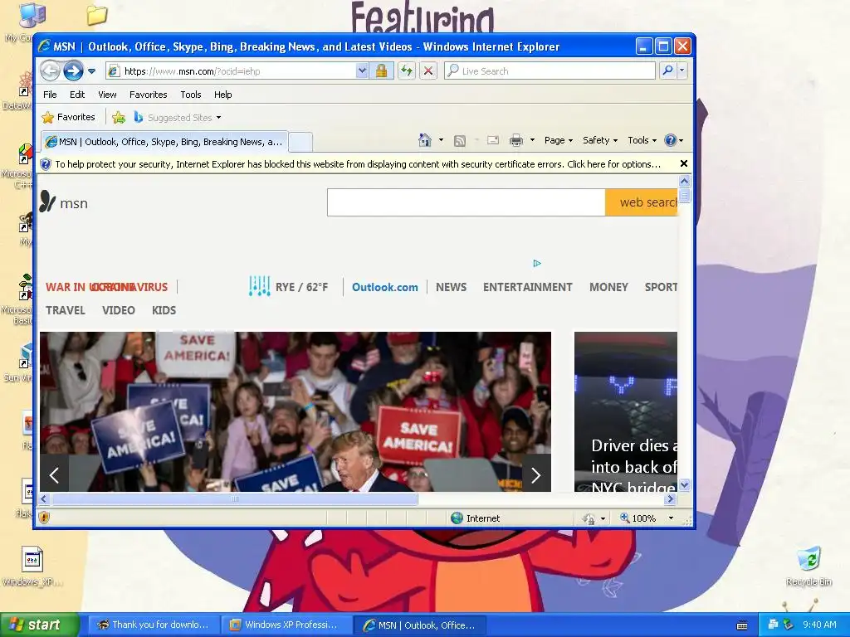The width and height of the screenshot is (850, 637).
Task: Select the Recycle Bin desktop icon
Action: click(x=808, y=566)
